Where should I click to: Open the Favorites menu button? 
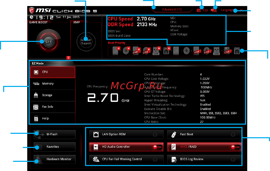point(54,147)
